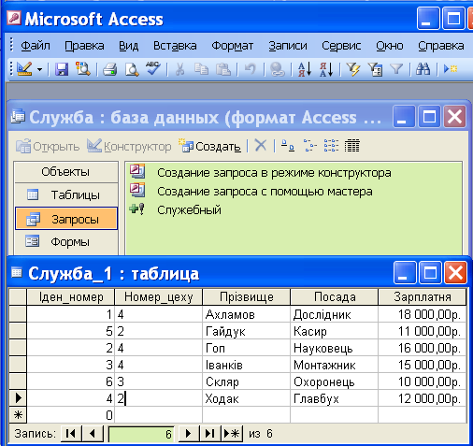The width and height of the screenshot is (473, 446).
Task: Go to previous record navigation button
Action: click(93, 434)
